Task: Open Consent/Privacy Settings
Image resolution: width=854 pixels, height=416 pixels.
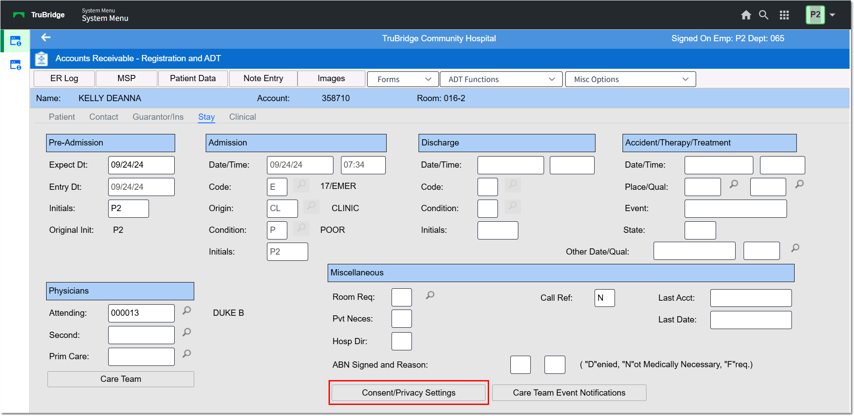Action: point(408,393)
